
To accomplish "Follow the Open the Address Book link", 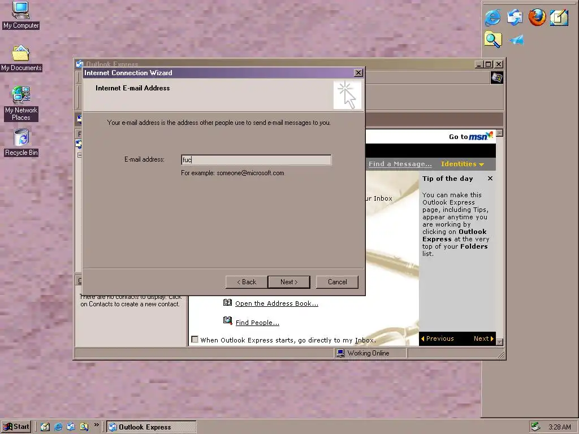I will [276, 303].
